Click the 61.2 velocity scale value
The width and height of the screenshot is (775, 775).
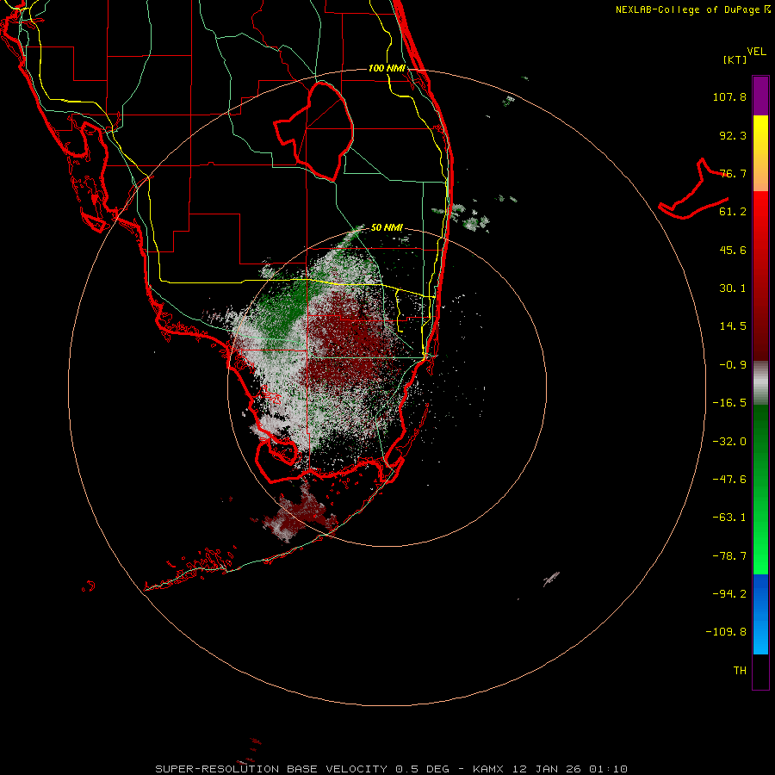(x=733, y=212)
